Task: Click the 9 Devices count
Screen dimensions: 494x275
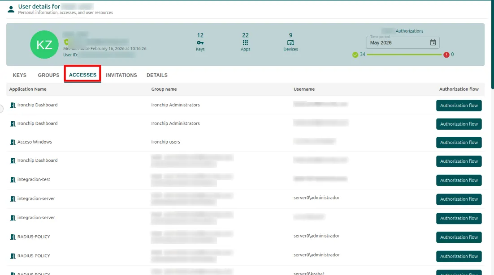Action: tap(290, 35)
